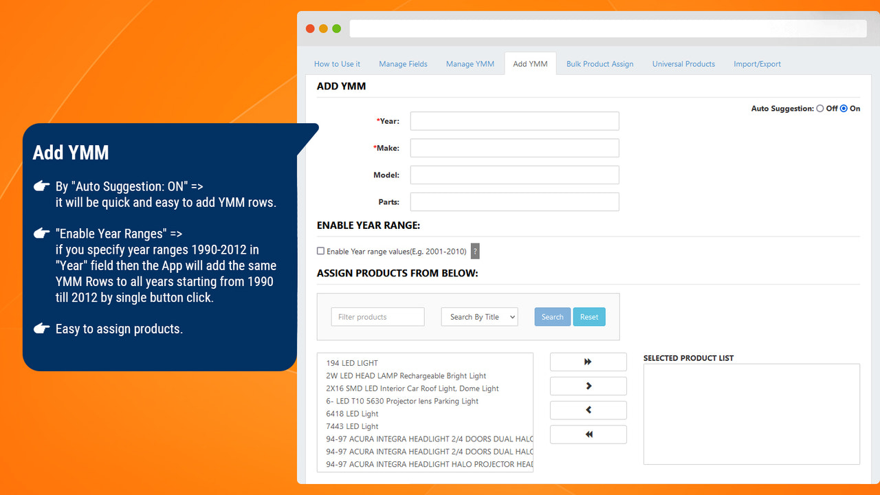Open the Bulk Product Assign tab
This screenshot has height=495, width=880.
[x=599, y=63]
